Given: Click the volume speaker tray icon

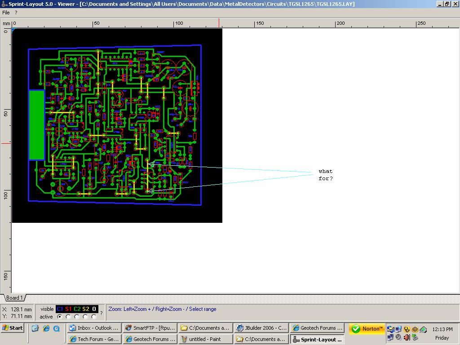Looking at the screenshot, I should (407, 337).
